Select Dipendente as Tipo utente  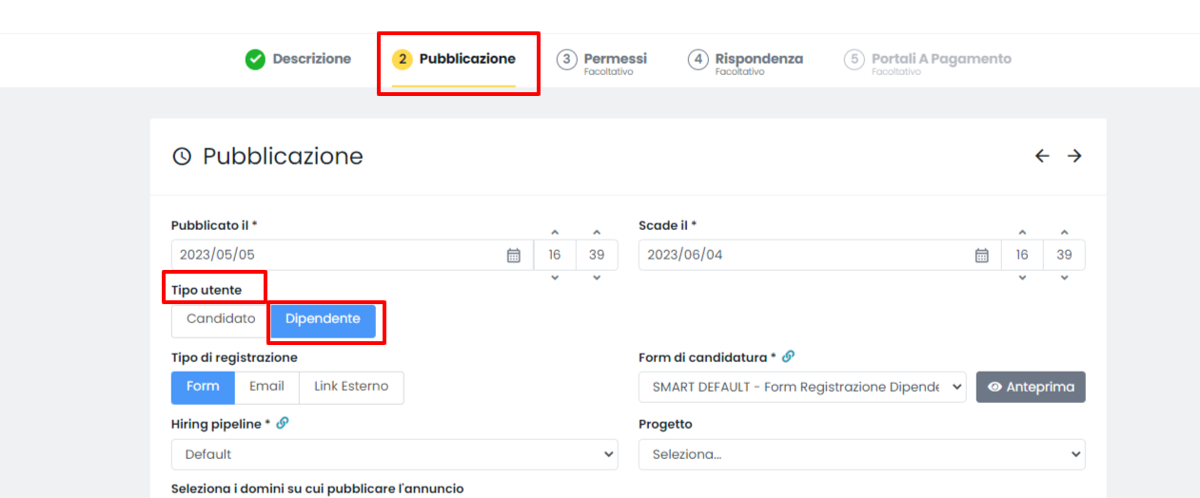point(323,319)
